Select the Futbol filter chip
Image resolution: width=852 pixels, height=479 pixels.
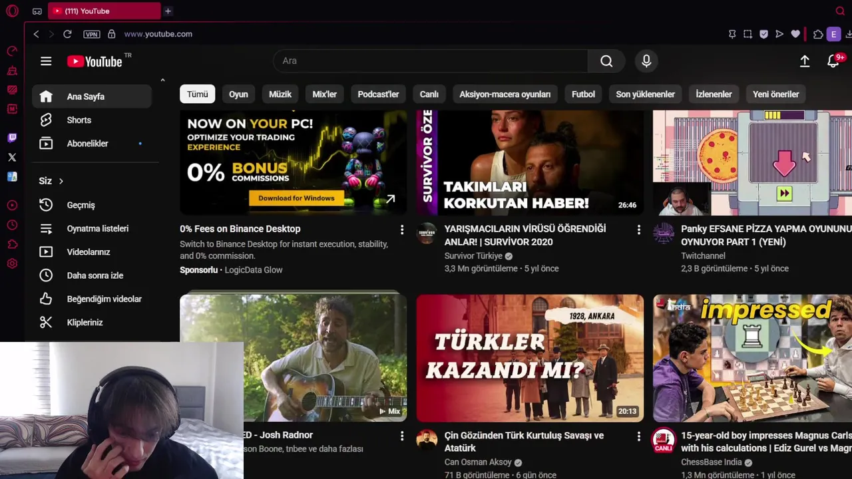click(583, 94)
